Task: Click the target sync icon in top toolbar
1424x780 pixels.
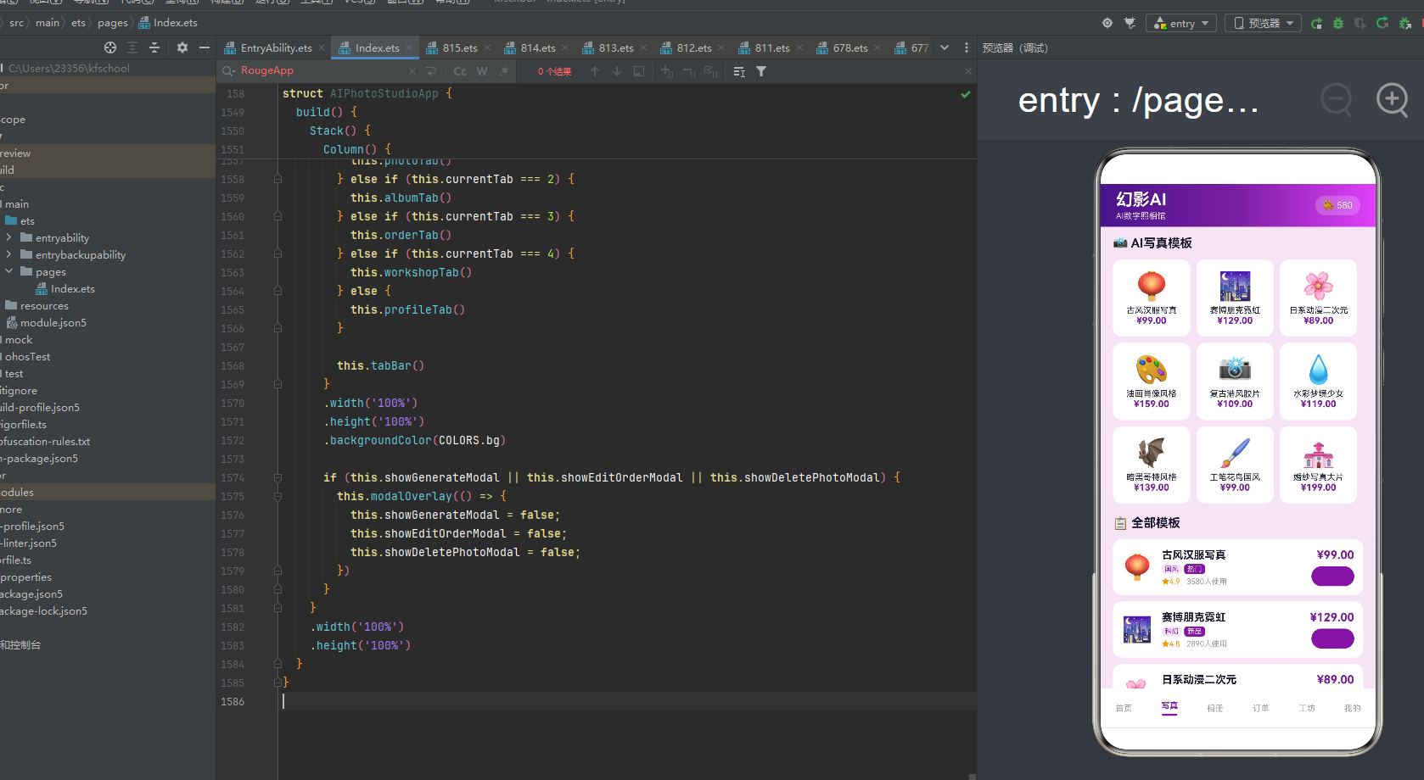Action: (x=1107, y=23)
